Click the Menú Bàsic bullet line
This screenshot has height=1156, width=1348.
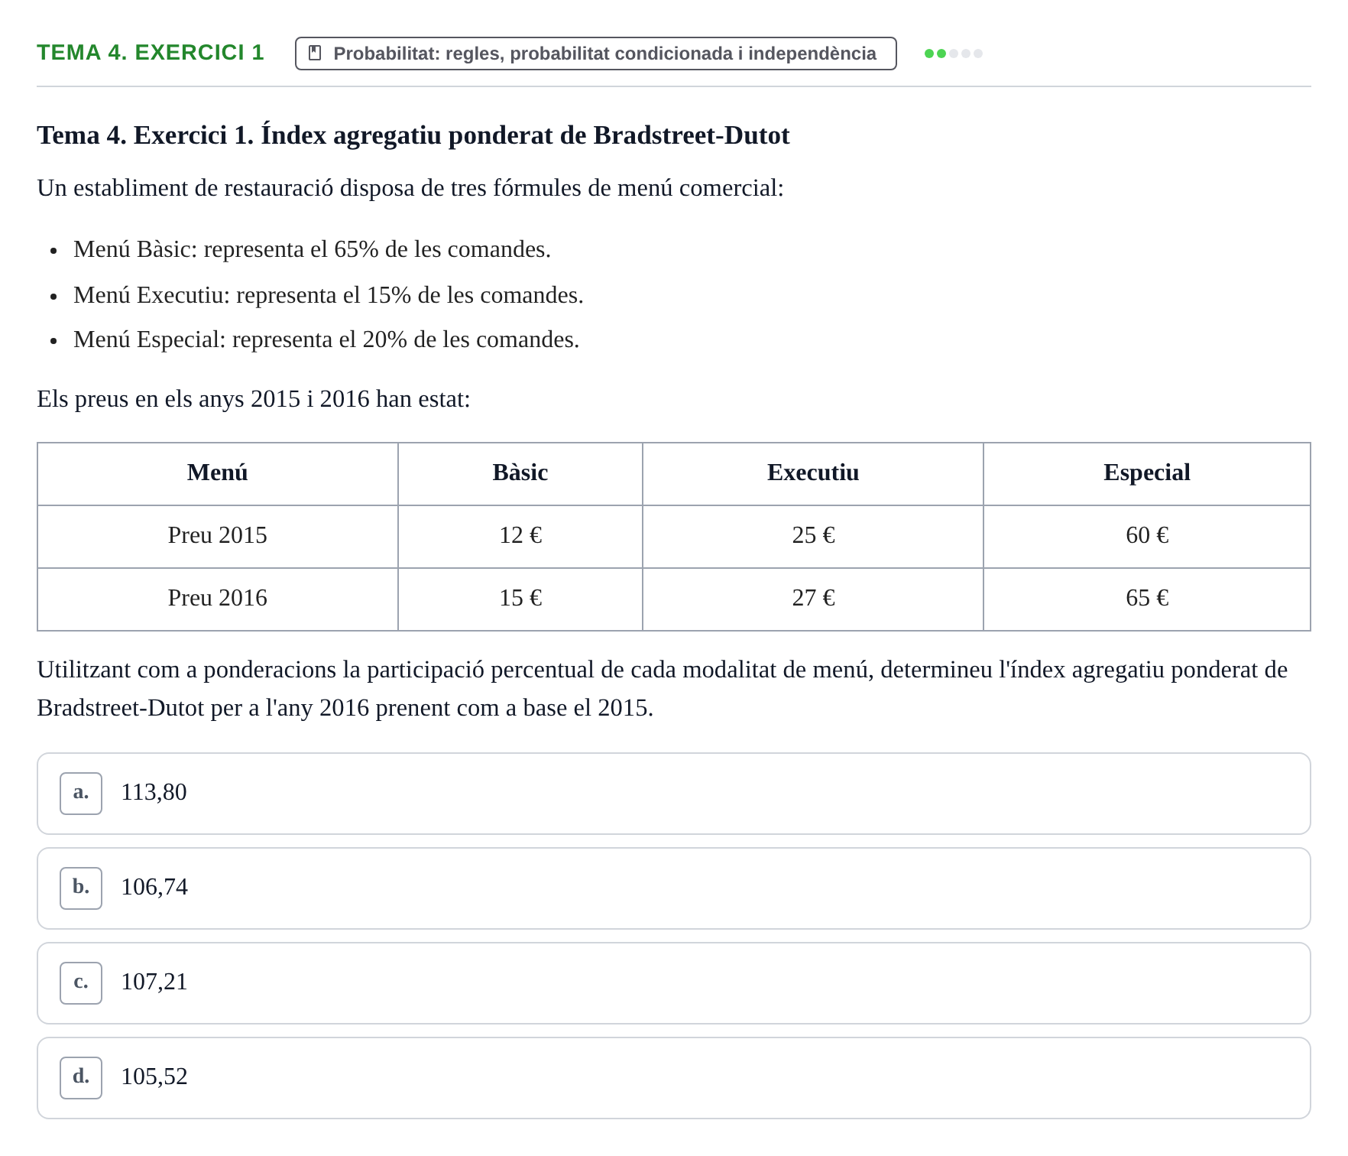312,249
